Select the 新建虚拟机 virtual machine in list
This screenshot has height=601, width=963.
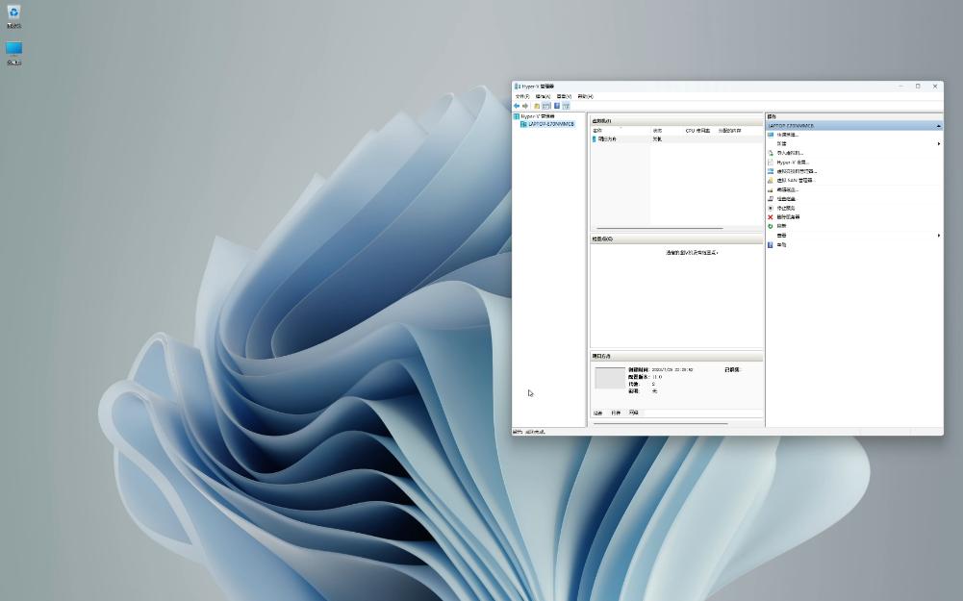(x=606, y=138)
